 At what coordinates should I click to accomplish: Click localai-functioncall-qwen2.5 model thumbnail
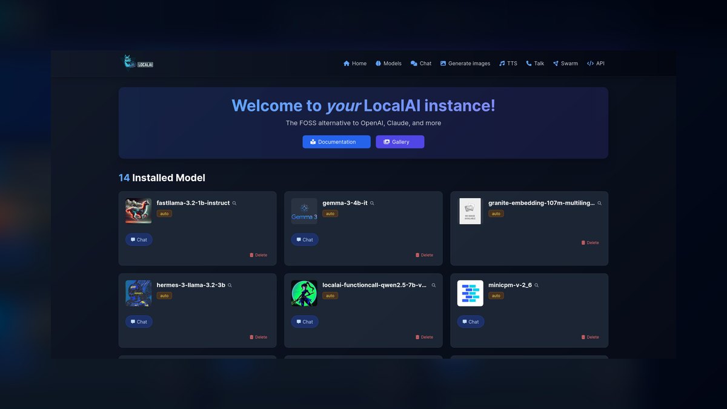pos(304,293)
